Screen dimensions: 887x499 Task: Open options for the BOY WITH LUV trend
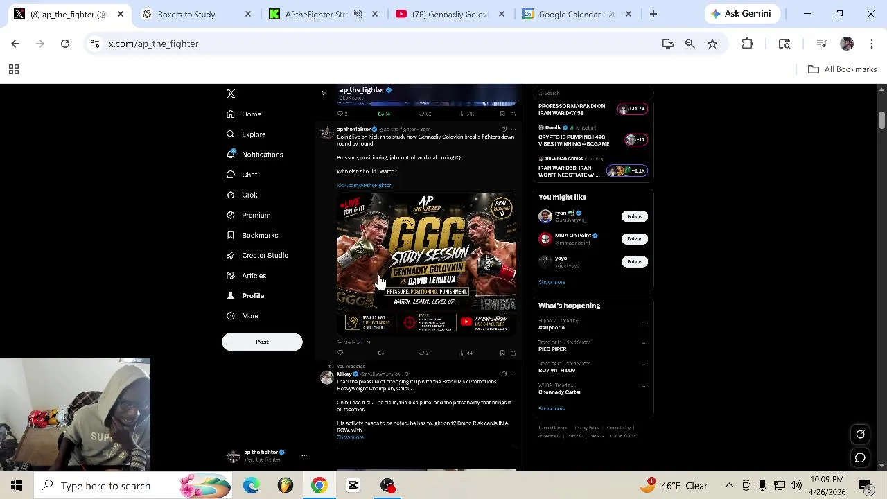click(644, 364)
